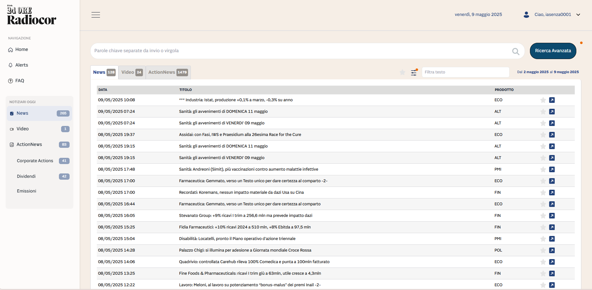Star the 09/05 07:24 VENERDI' 09 maggio row
Screen dimensions: 592x290
543,123
